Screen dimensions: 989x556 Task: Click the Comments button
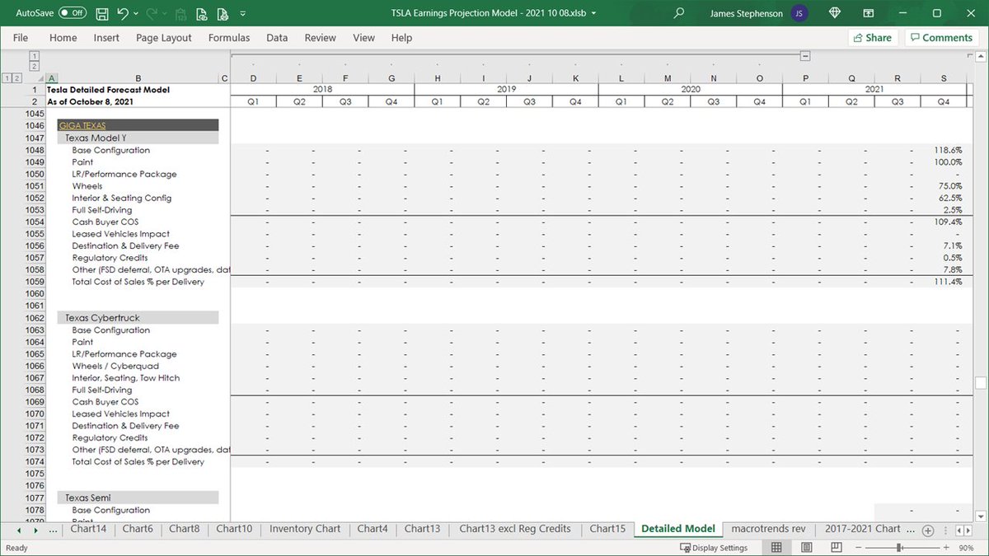(x=940, y=38)
